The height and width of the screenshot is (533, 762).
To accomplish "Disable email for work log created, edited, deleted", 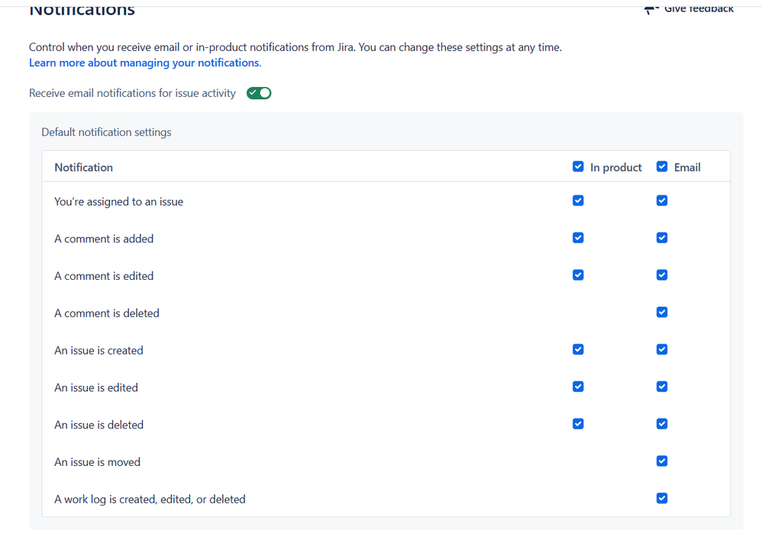I will click(662, 499).
